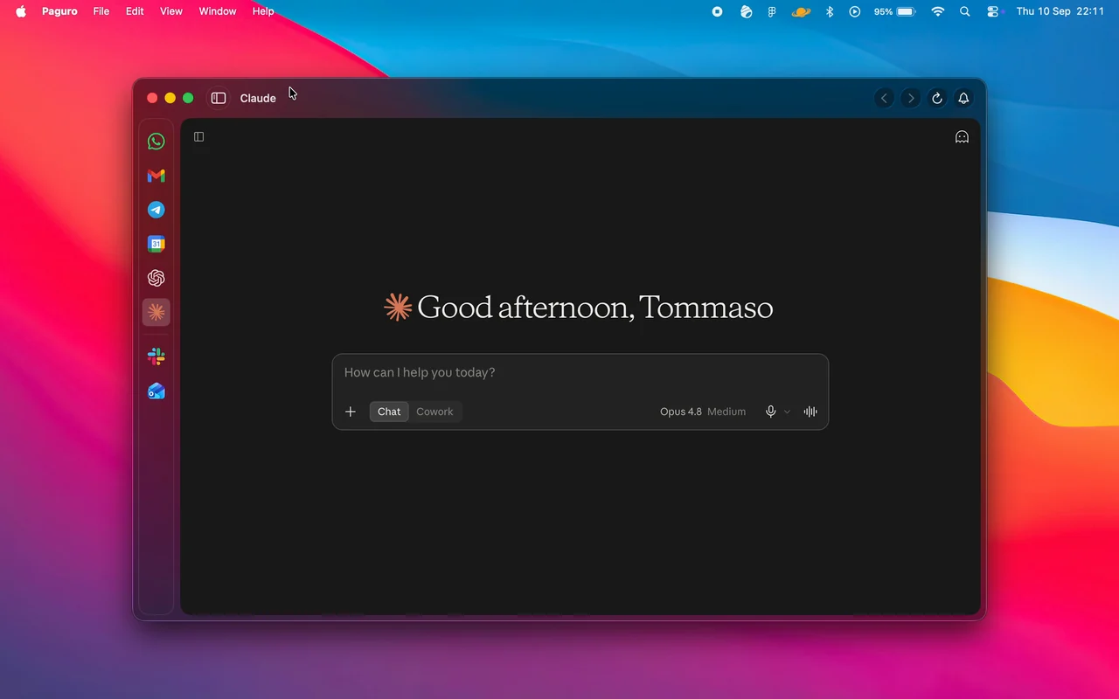Open Bluetooth menu bar status

click(x=831, y=11)
